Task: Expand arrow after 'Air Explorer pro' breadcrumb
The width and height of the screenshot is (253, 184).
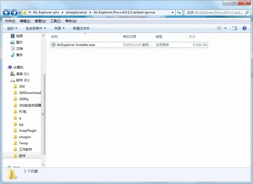Action: coord(62,12)
